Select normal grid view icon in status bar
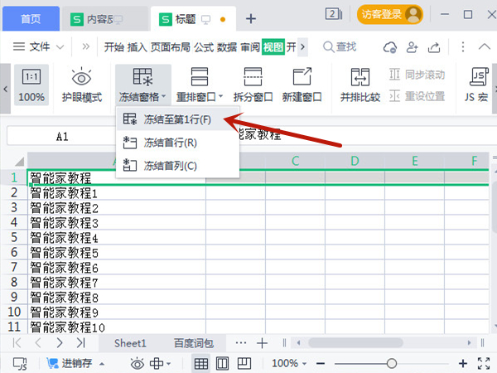Viewport: 497px width, 373px height. click(201, 363)
